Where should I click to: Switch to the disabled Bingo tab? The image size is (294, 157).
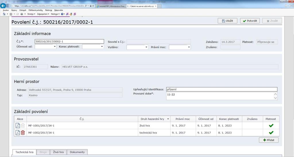[x=43, y=152]
